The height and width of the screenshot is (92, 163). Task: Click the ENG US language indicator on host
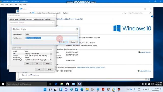click(x=139, y=89)
